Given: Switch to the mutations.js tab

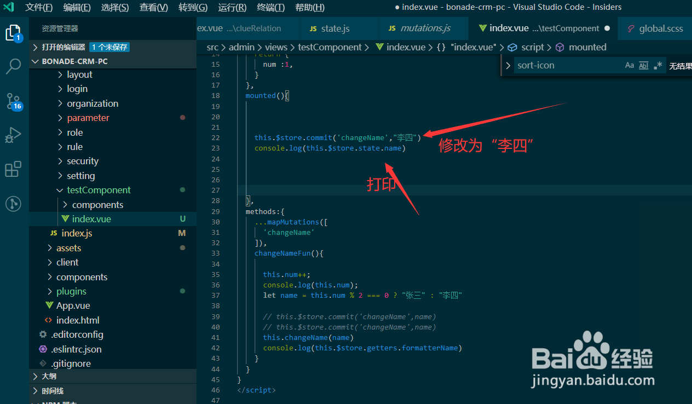Looking at the screenshot, I should [424, 28].
